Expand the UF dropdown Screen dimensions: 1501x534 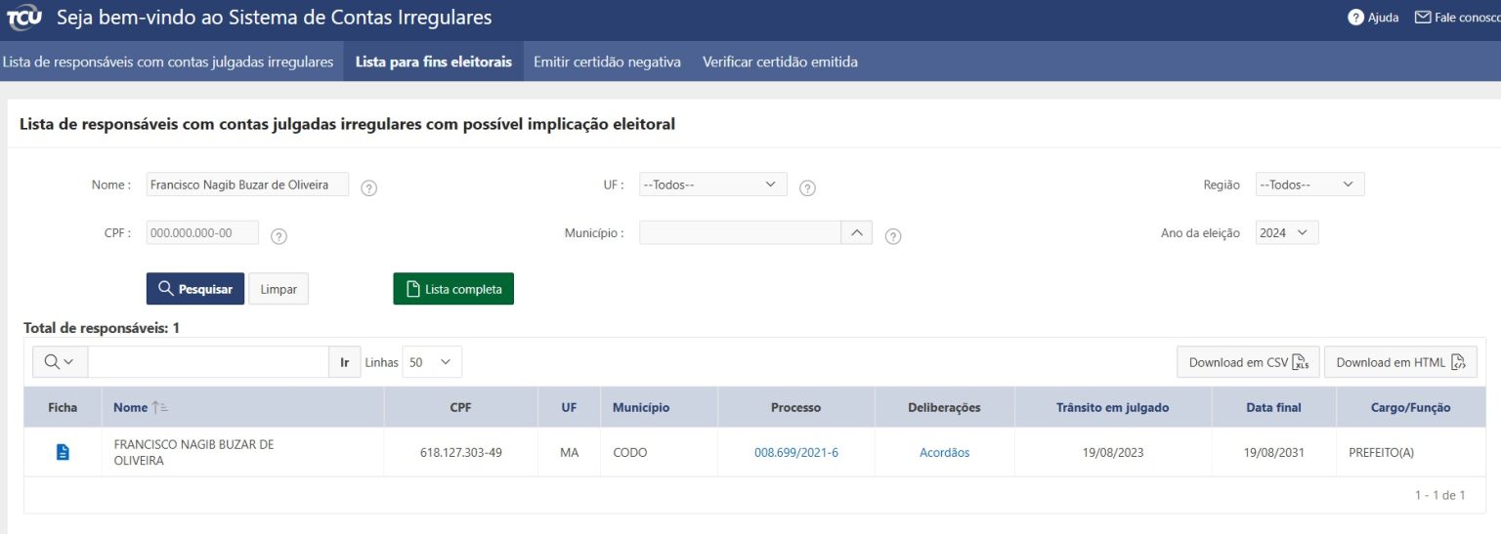[x=712, y=184]
